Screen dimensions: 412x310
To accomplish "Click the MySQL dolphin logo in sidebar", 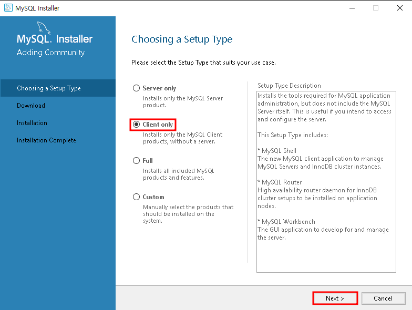I will [x=43, y=27].
